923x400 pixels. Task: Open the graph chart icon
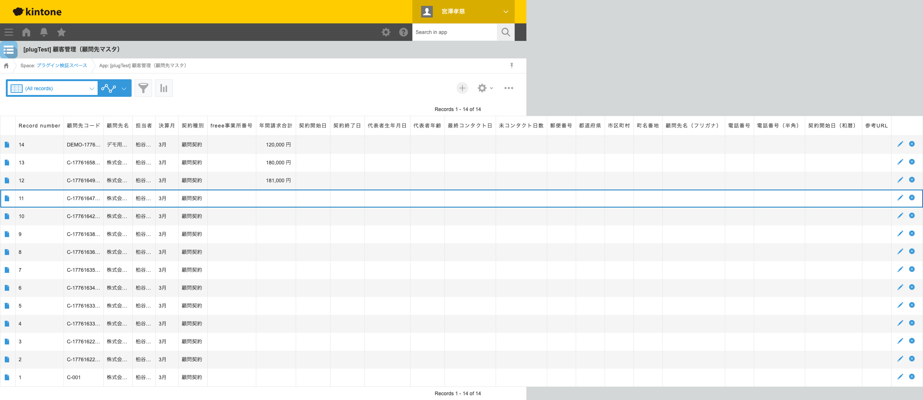164,88
